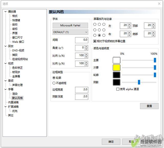Image resolution: width=164 pixels, height=148 pixels.
Task: Select 优先 under 扩展滤镜
Action: [x=15, y=111]
